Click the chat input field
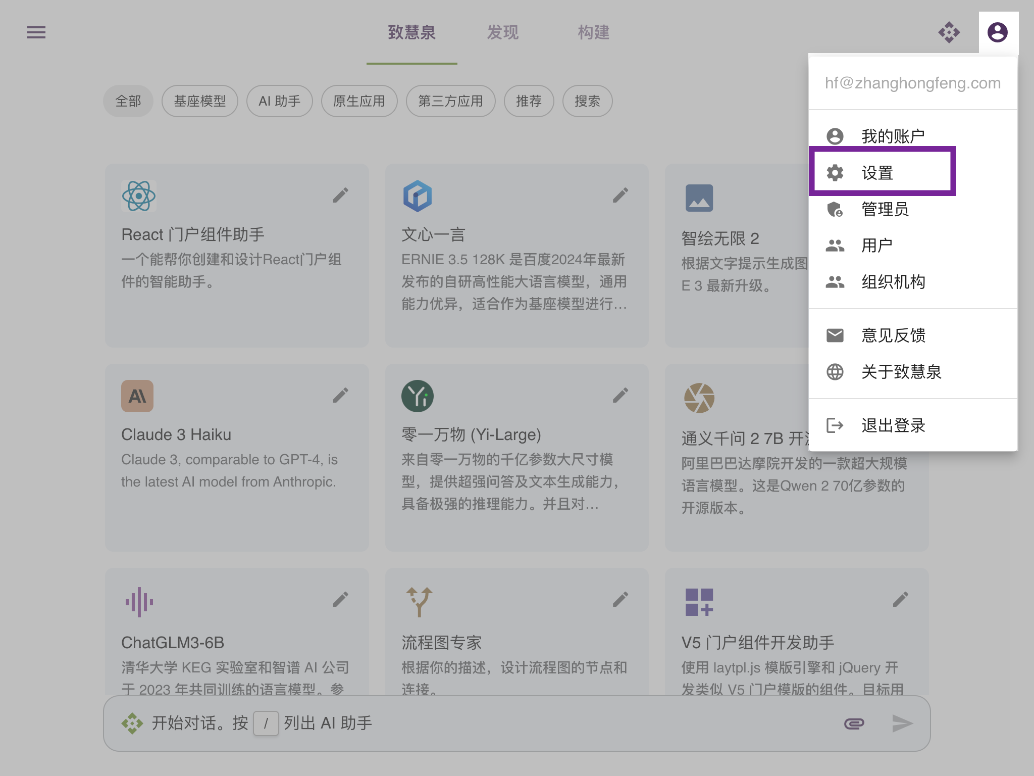 tap(517, 723)
